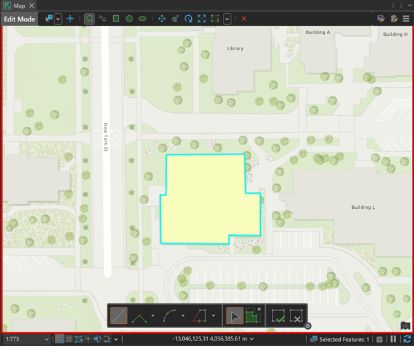The image size is (414, 346).
Task: Choose the Freehand sketch tool
Action: click(103, 19)
